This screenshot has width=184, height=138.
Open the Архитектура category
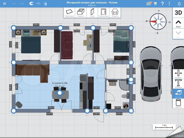point(103,13)
